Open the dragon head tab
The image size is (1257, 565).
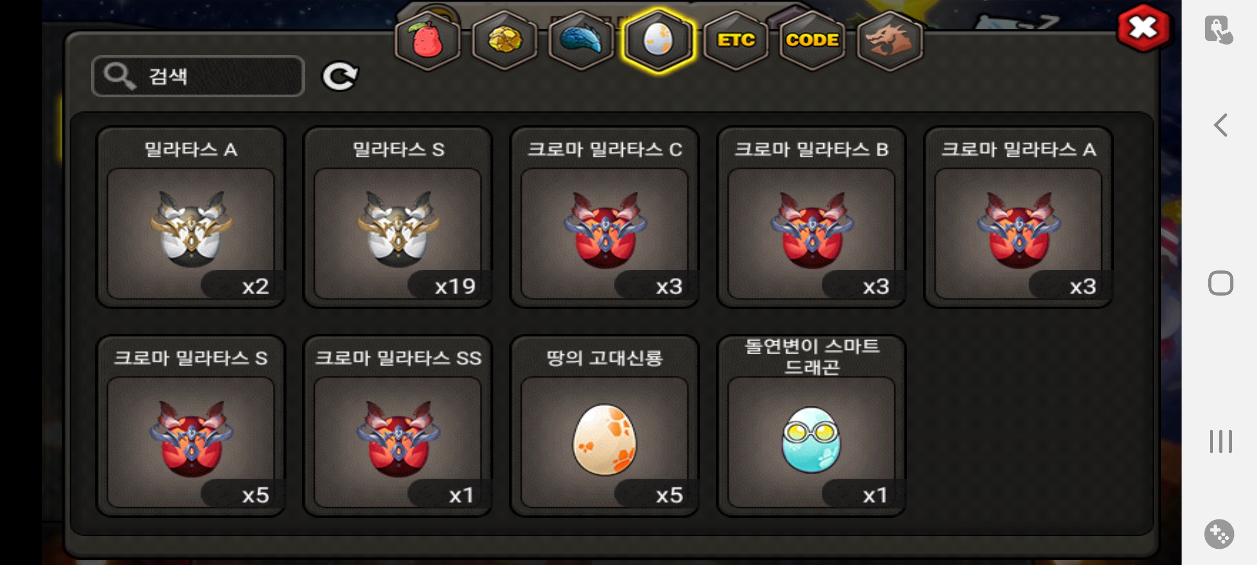(889, 41)
